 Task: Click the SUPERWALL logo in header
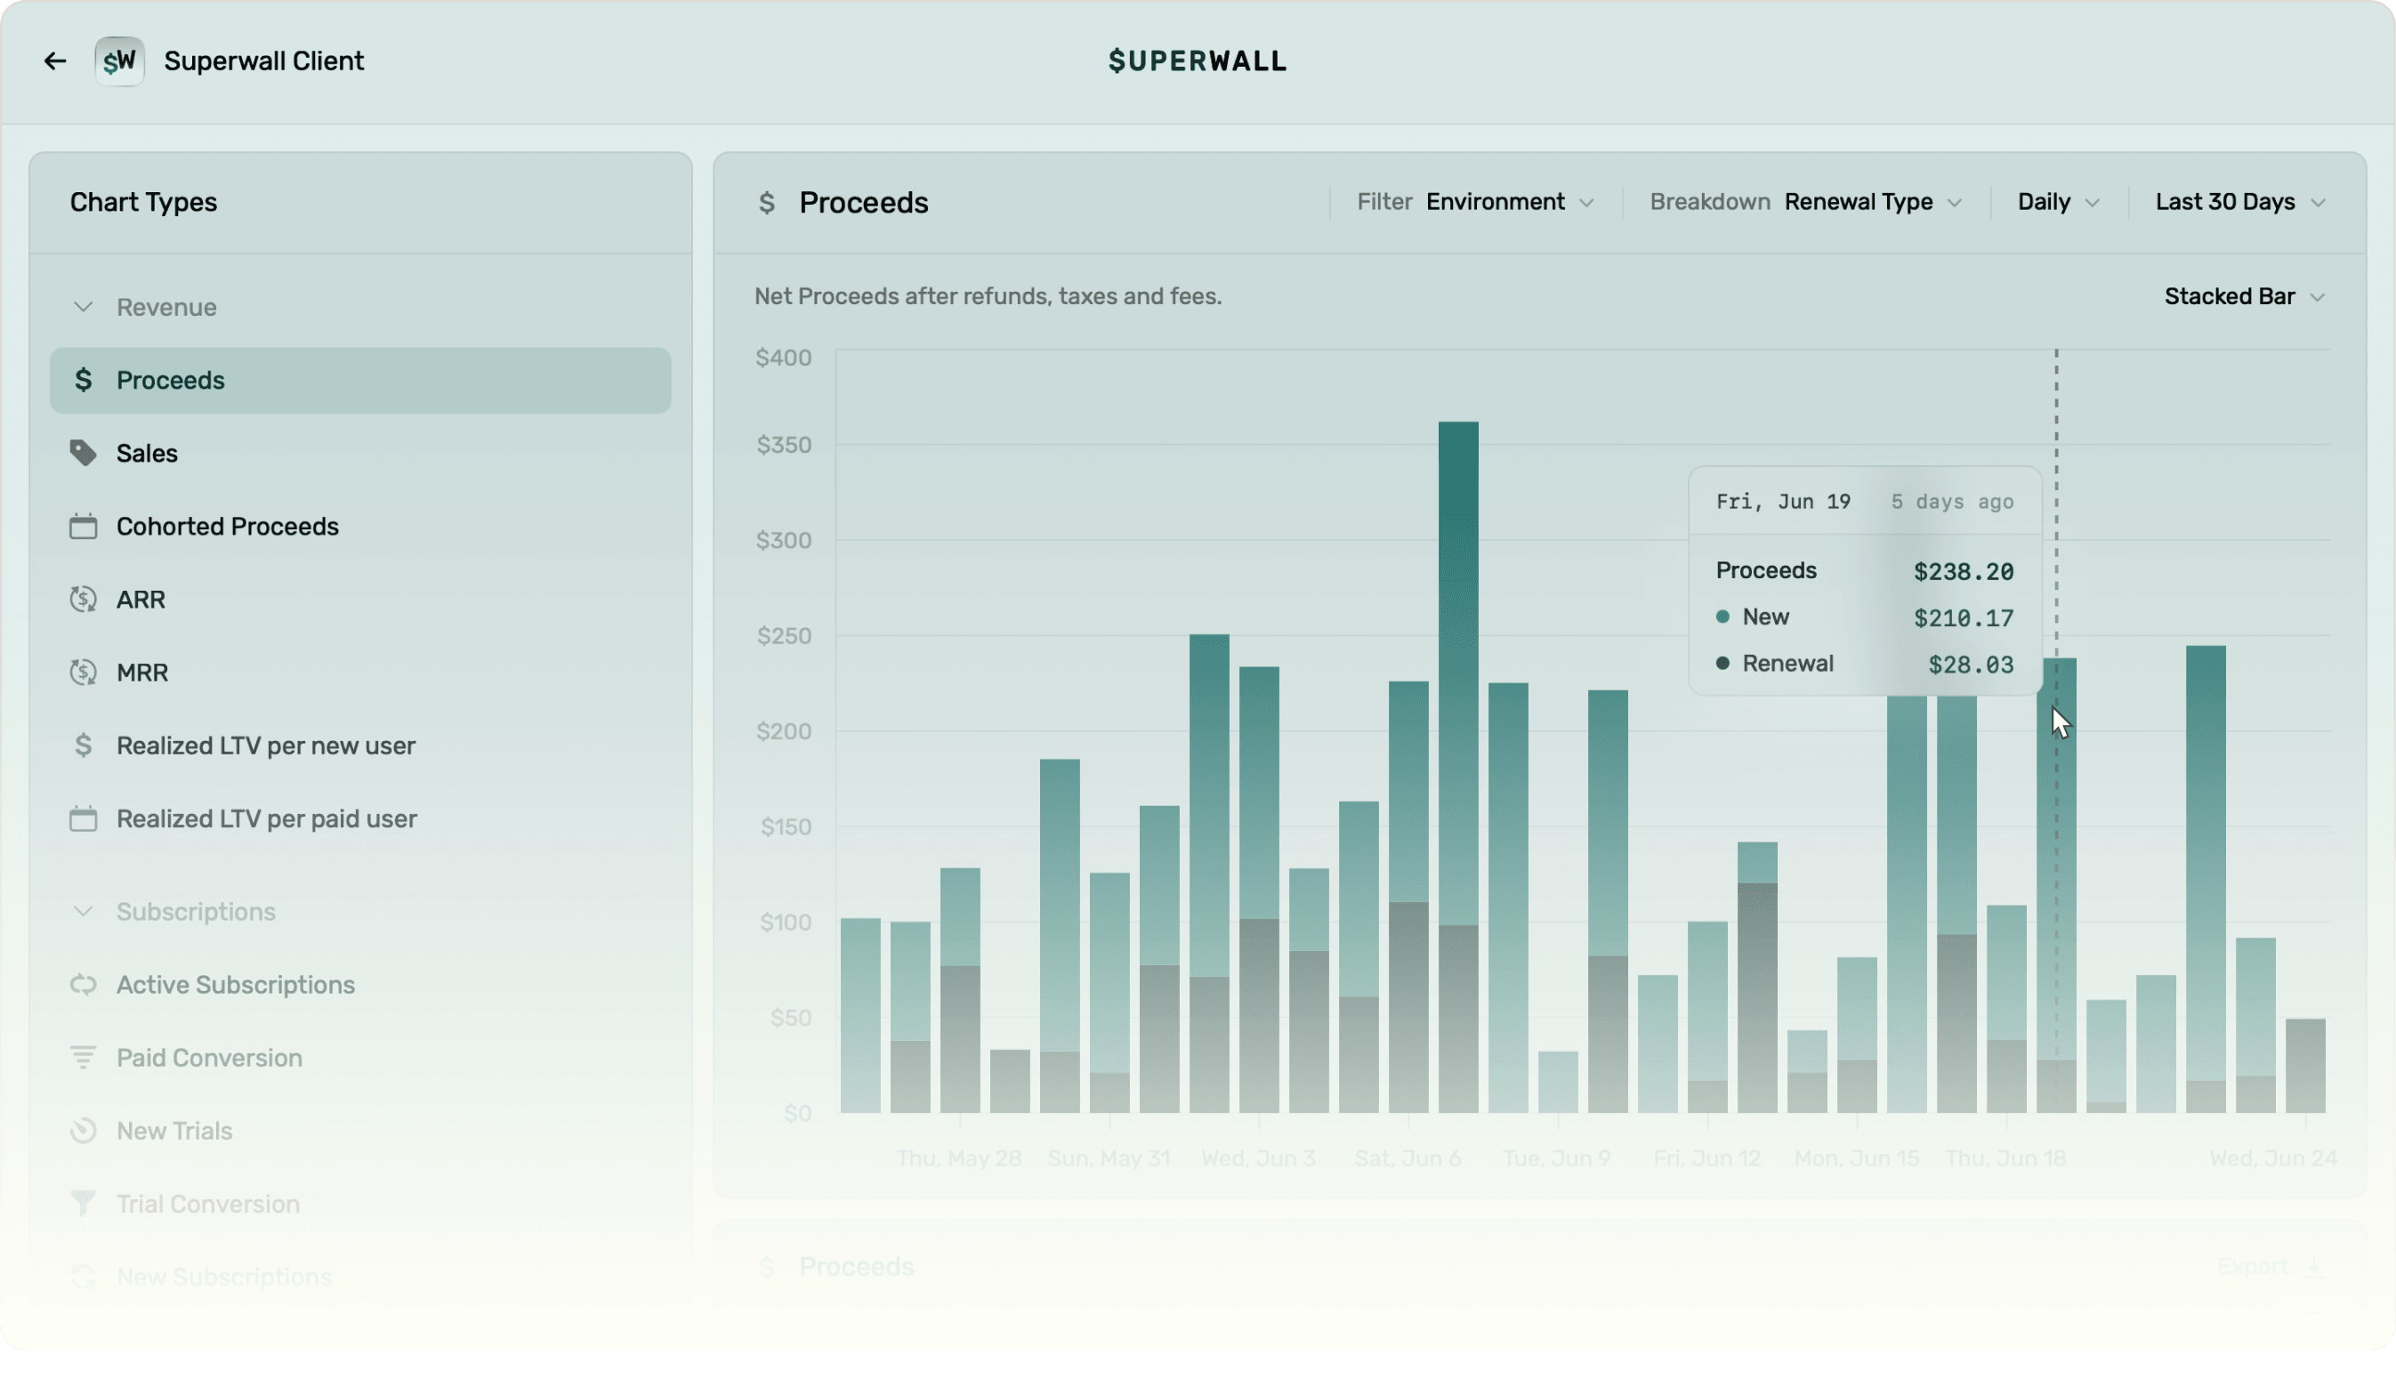pyautogui.click(x=1197, y=61)
